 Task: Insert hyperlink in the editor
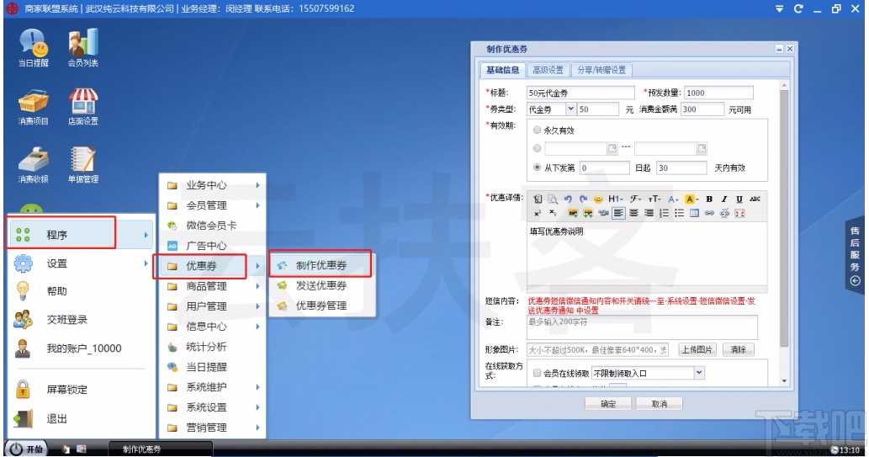pos(709,213)
